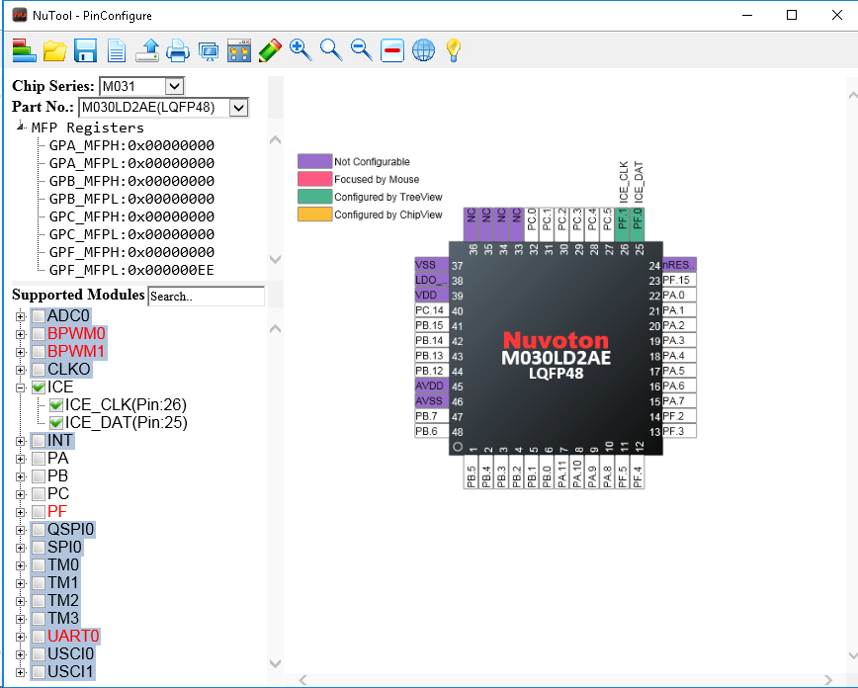This screenshot has height=688, width=858.
Task: Check the SPI0 module checkbox
Action: (39, 548)
